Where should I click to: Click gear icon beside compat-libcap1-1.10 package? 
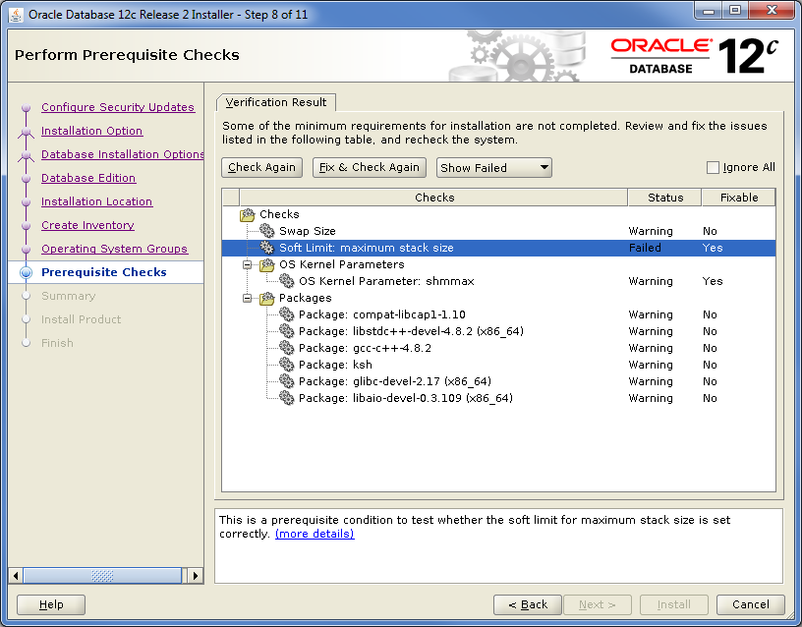(x=286, y=314)
